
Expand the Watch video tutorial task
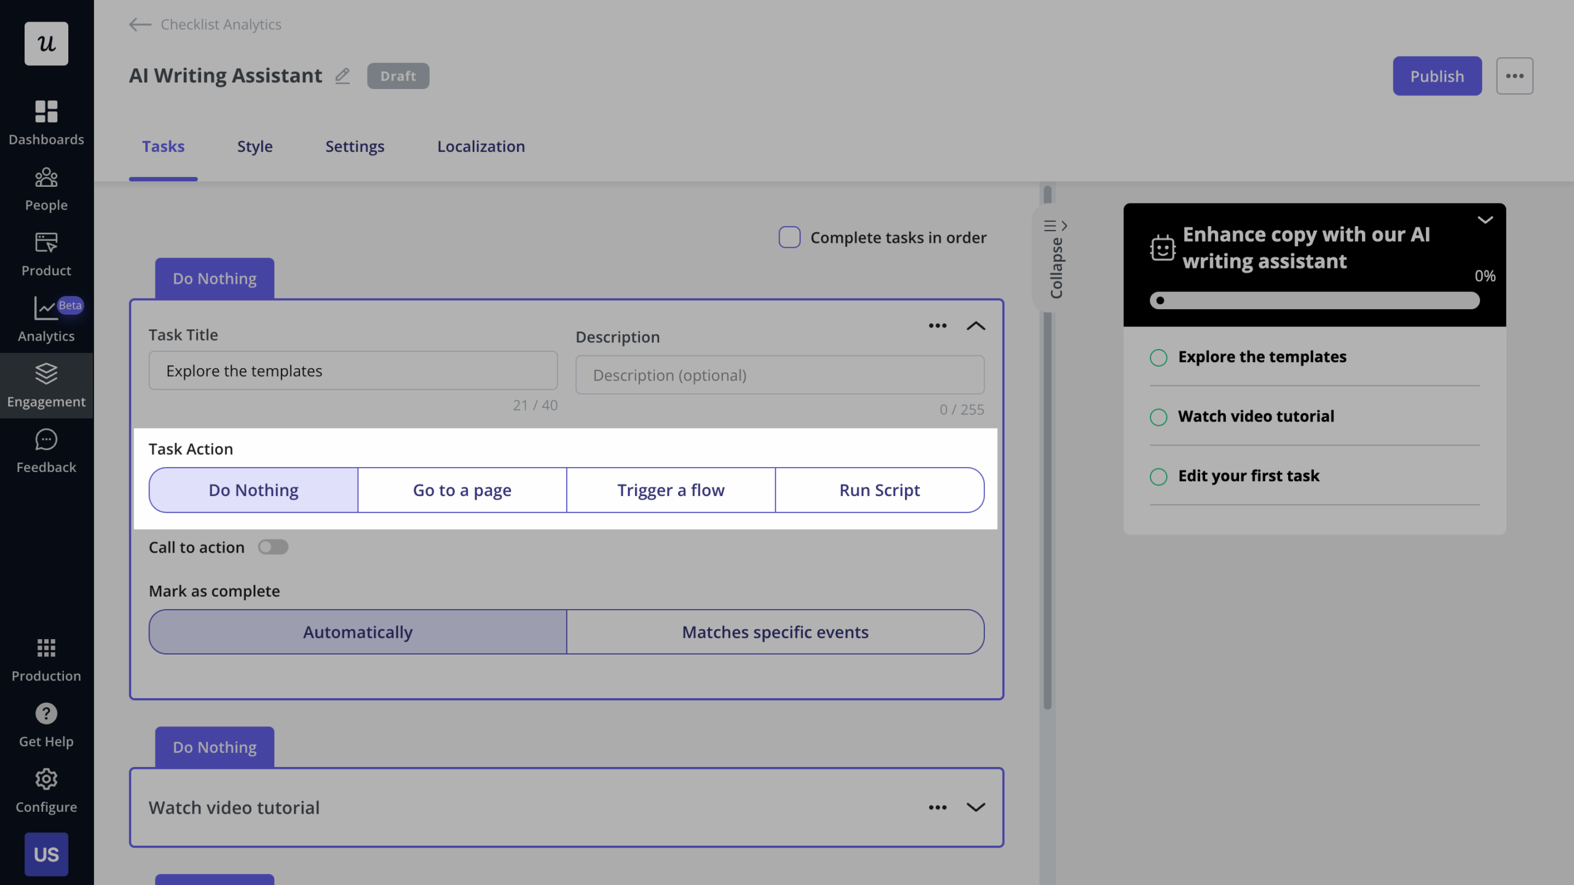[975, 807]
